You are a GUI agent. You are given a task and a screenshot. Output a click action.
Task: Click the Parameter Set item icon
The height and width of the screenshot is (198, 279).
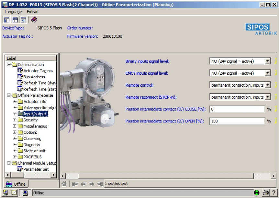(20, 169)
